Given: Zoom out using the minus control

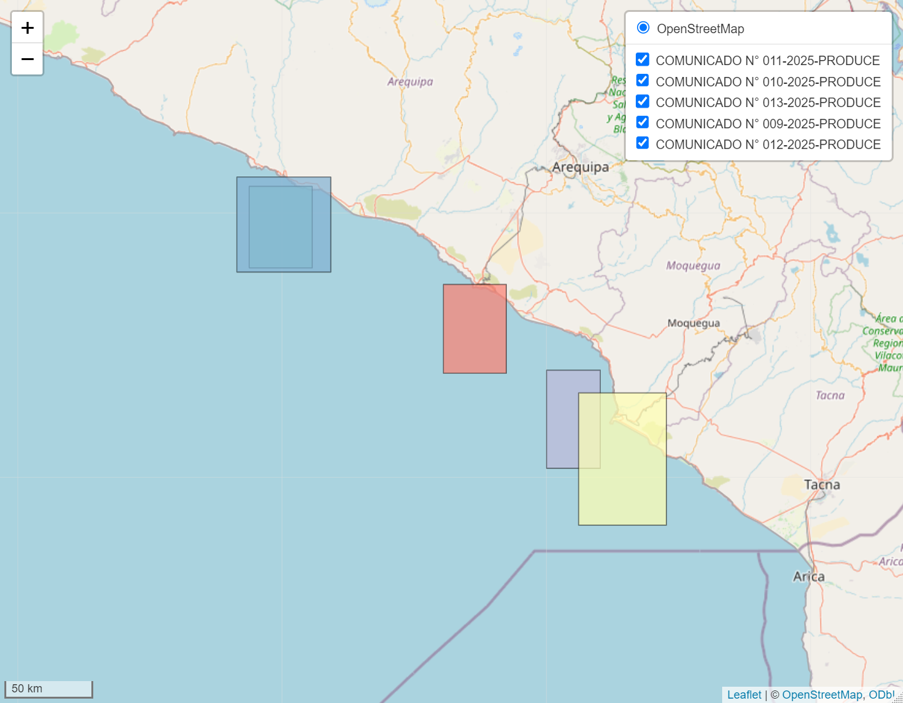Looking at the screenshot, I should click(x=27, y=58).
